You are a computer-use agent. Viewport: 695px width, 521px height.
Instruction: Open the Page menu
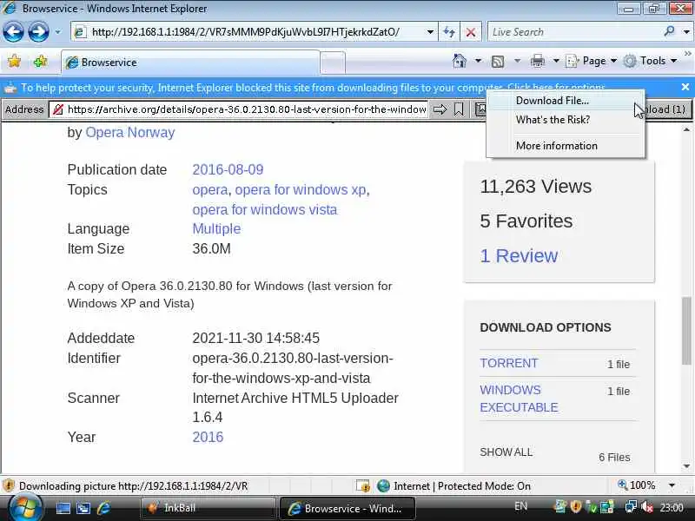(592, 61)
